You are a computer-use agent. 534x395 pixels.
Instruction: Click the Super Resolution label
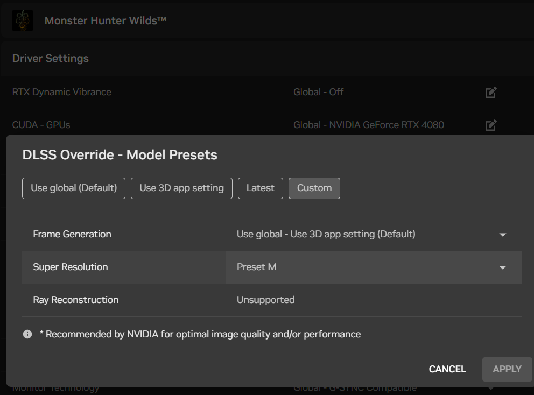click(x=71, y=267)
